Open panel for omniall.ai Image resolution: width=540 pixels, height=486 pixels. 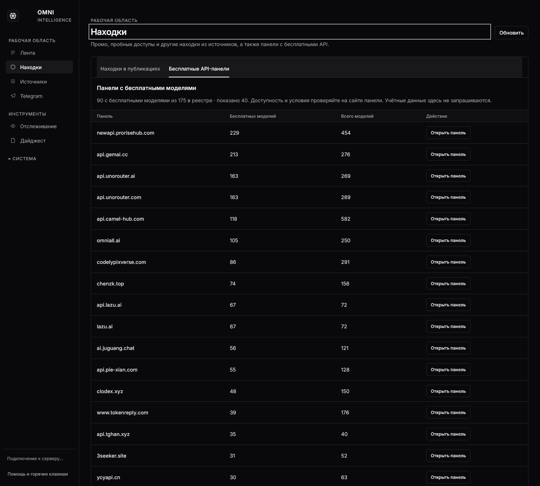coord(448,240)
